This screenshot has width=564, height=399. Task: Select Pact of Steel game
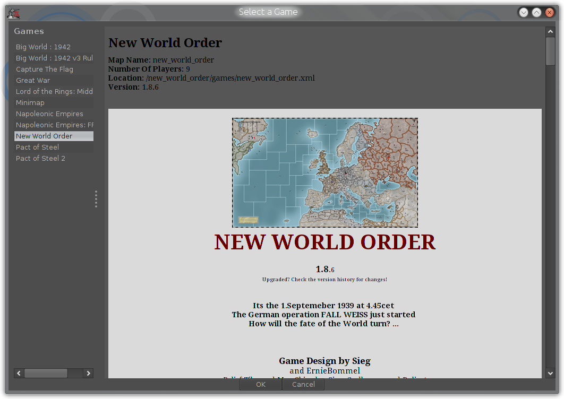(x=54, y=147)
